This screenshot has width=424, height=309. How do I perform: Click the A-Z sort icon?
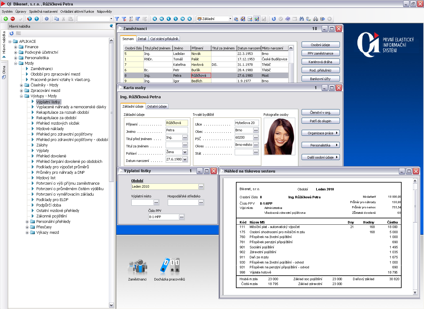131,19
